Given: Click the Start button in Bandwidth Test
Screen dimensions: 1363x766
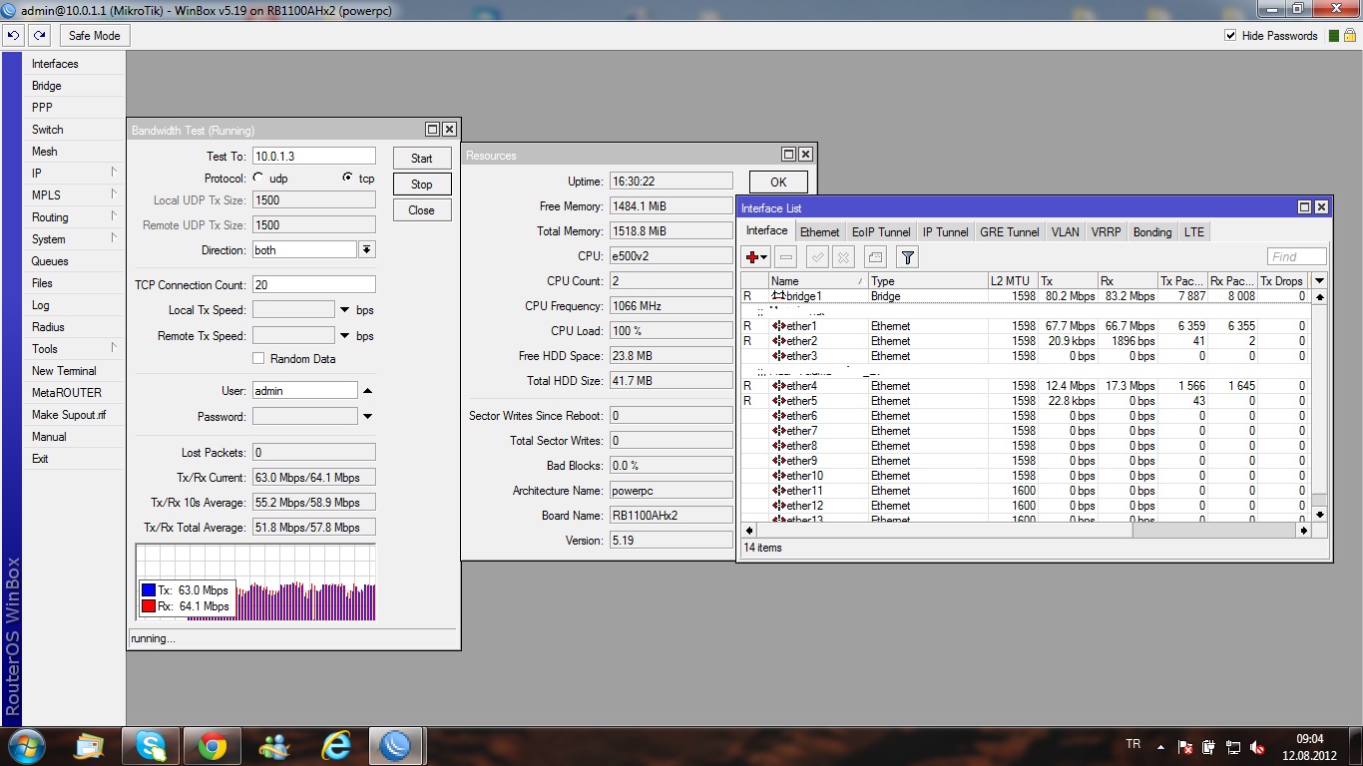Looking at the screenshot, I should tap(422, 158).
